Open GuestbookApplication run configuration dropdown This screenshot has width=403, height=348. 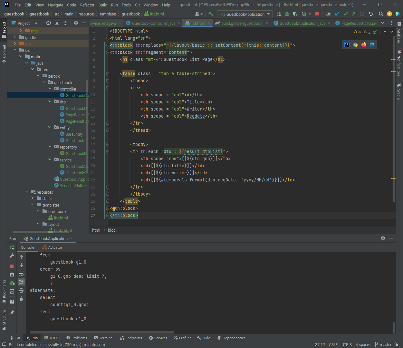pyautogui.click(x=245, y=14)
